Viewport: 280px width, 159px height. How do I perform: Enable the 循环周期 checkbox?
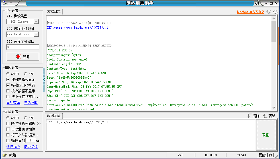[8, 141]
